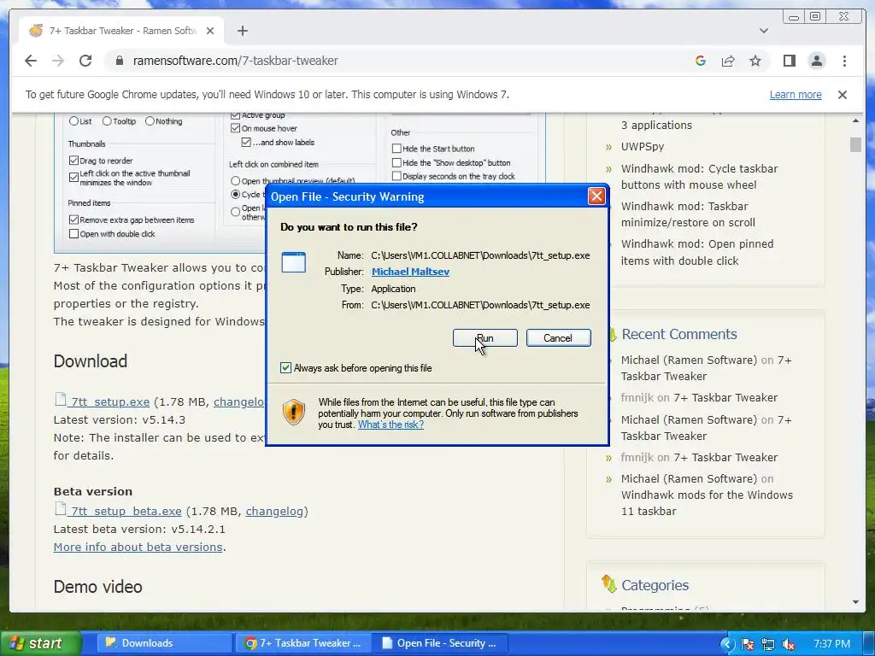The image size is (875, 656).
Task: Open the Google icon in address bar
Action: (701, 61)
